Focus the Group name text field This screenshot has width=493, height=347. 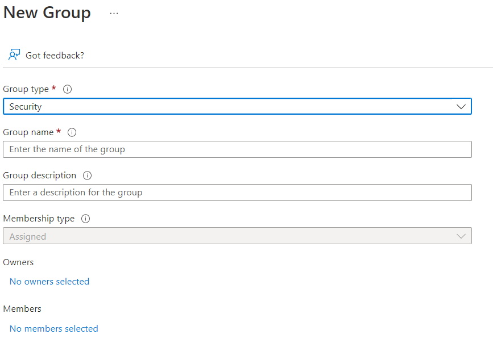coord(237,149)
